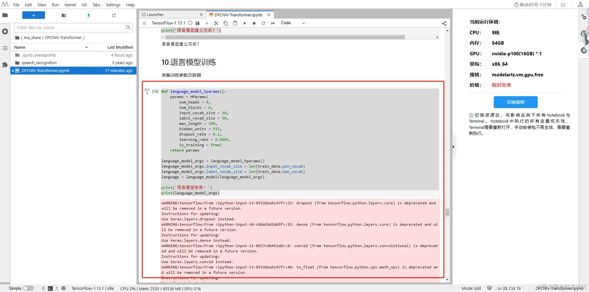Open the Help menu
Image resolution: width=589 pixels, height=292 pixels.
coord(130,5)
